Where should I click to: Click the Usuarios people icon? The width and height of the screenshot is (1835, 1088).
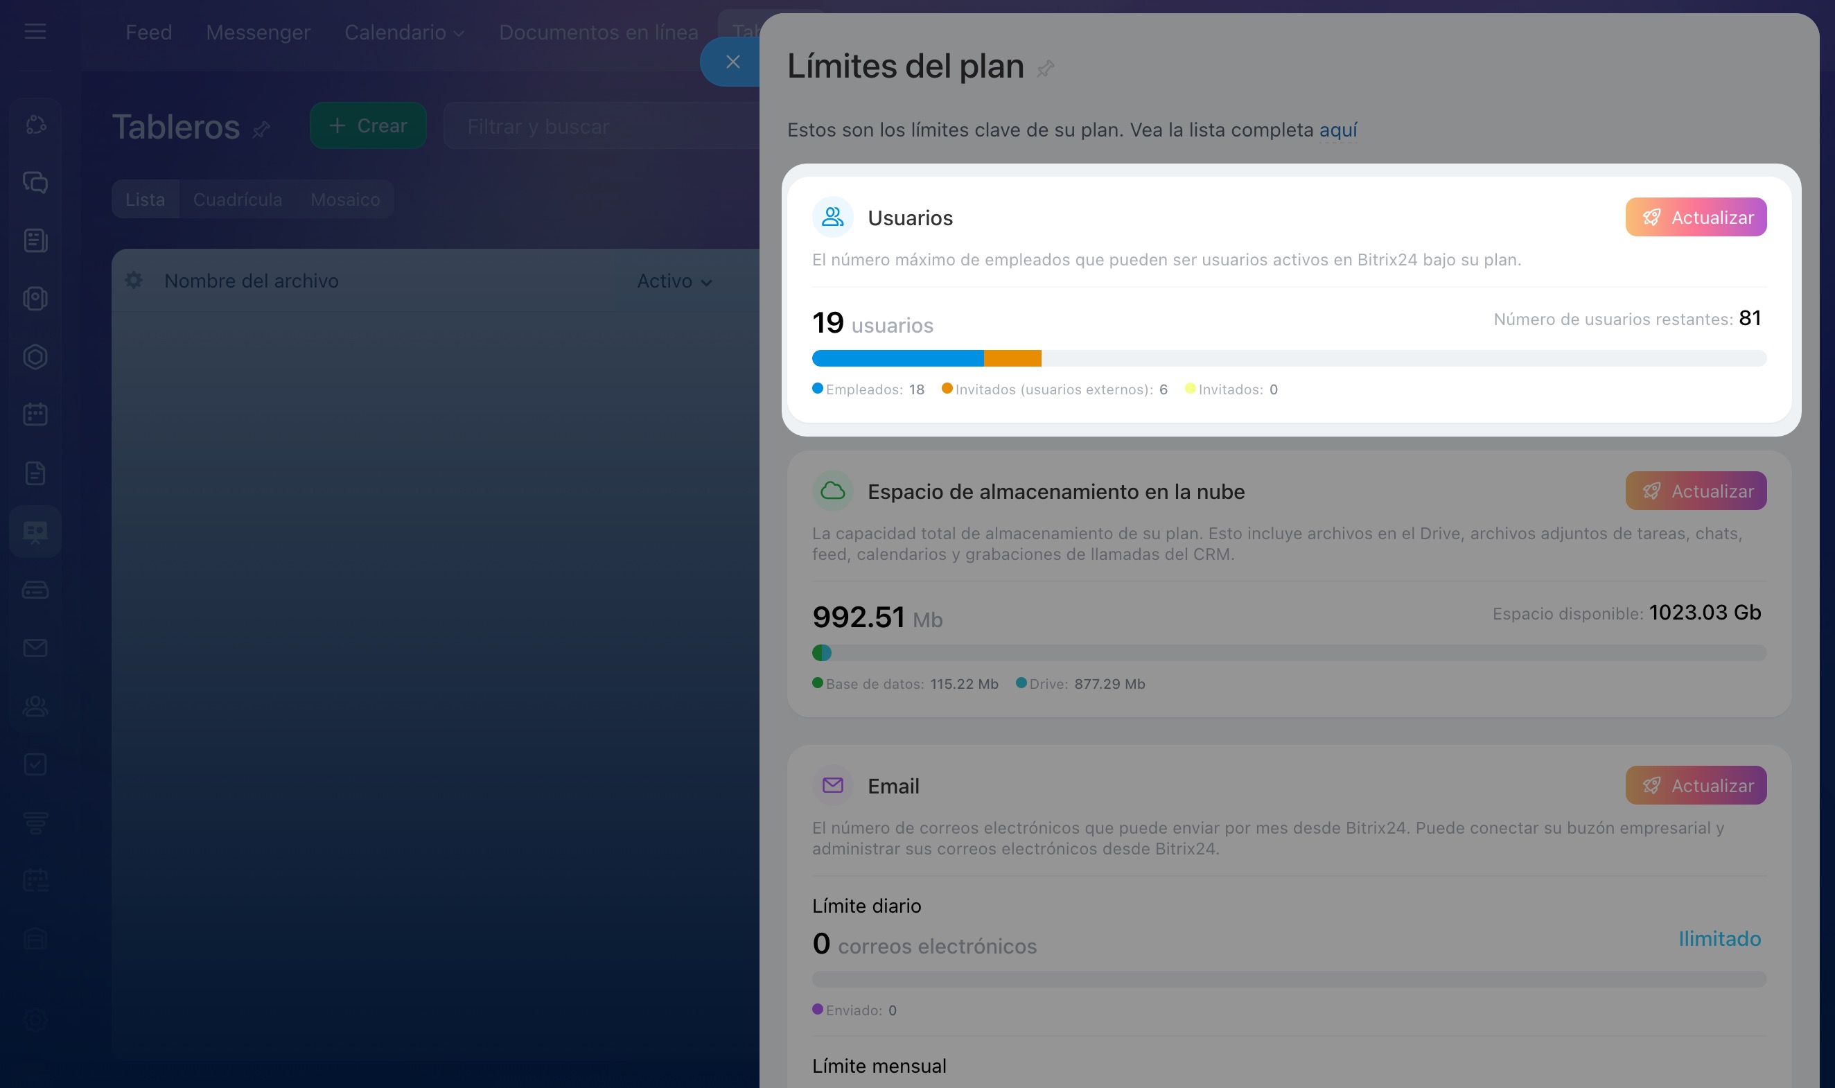(832, 217)
